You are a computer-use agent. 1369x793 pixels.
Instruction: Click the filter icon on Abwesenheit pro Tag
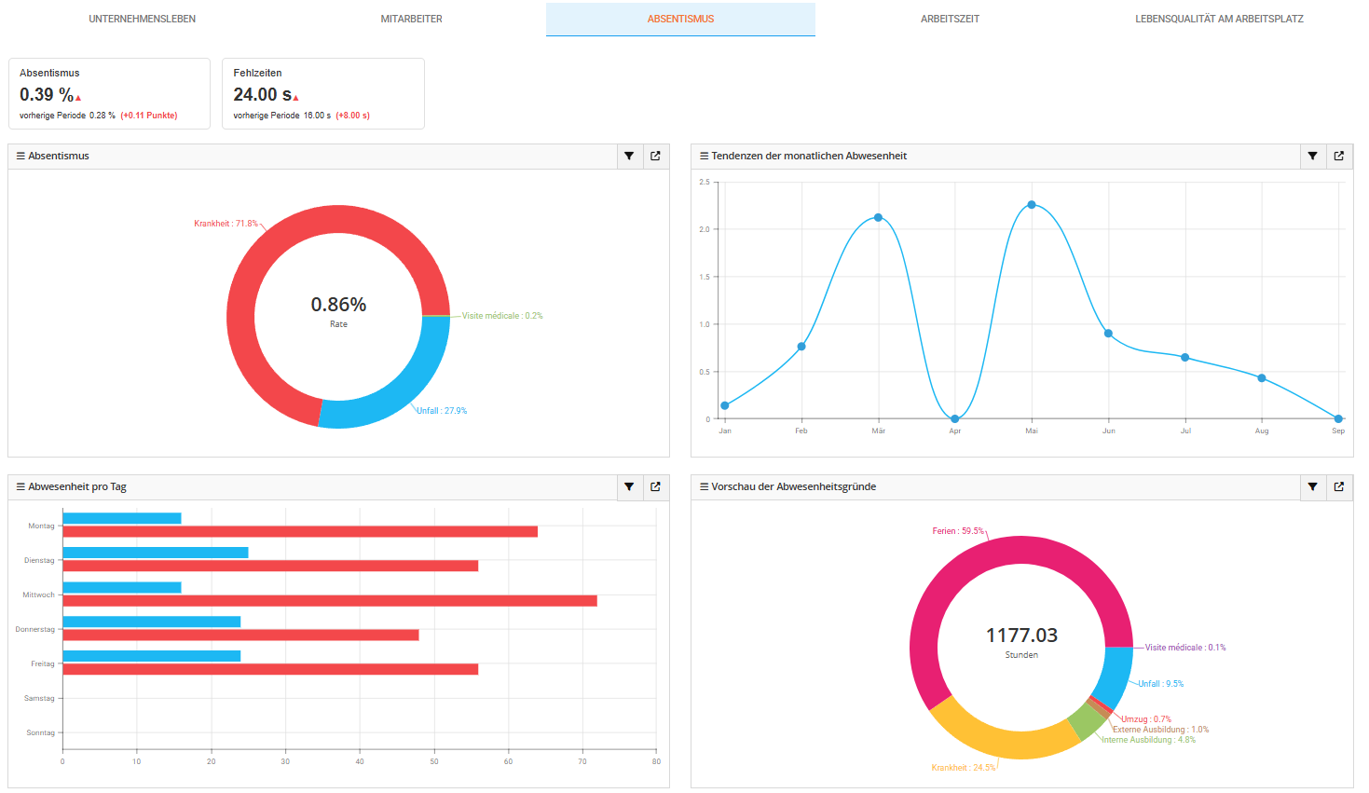pyautogui.click(x=629, y=486)
